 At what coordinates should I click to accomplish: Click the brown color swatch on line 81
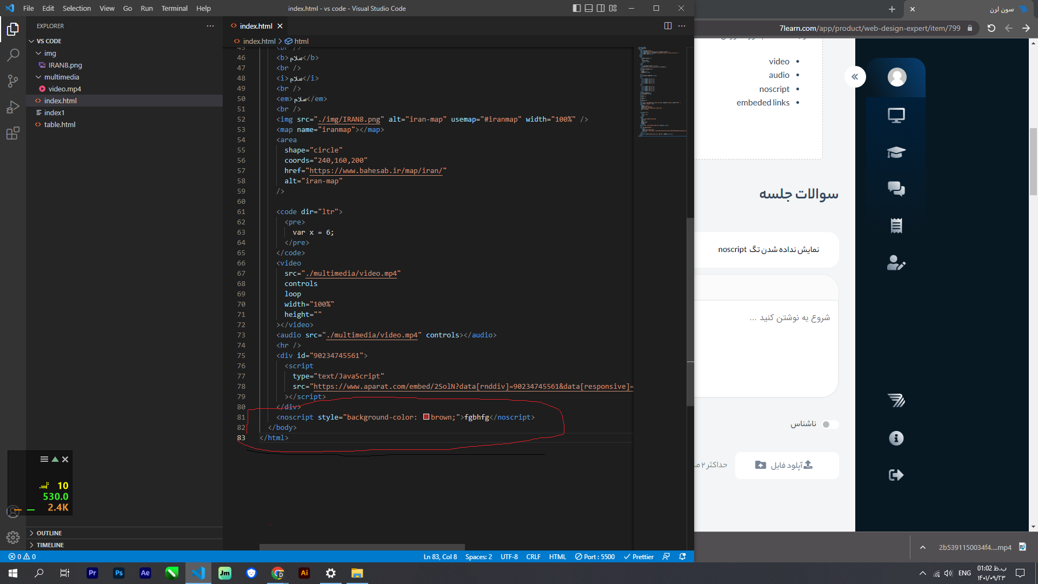point(426,417)
